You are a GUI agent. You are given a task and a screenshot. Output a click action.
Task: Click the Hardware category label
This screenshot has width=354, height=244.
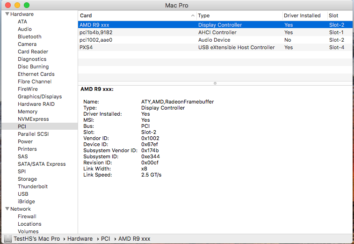[22, 14]
